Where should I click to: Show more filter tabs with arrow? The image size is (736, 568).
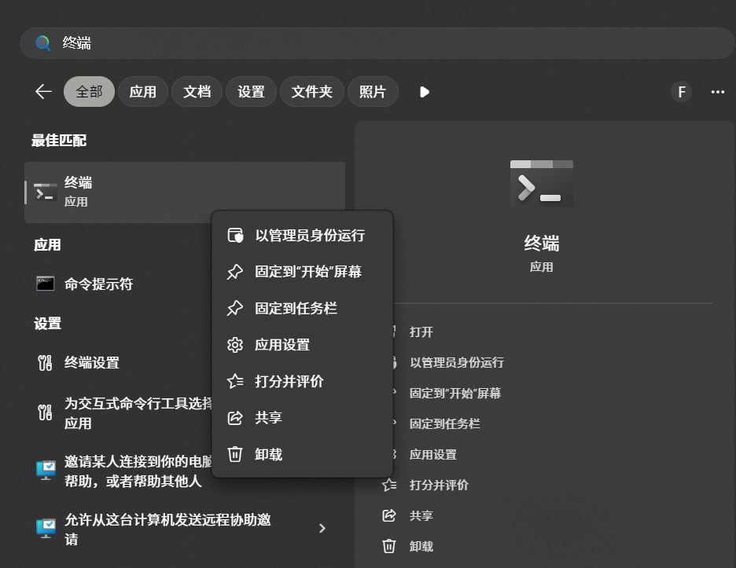pyautogui.click(x=425, y=92)
